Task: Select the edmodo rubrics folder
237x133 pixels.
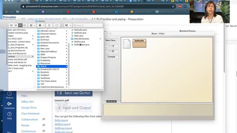Action: [48, 31]
